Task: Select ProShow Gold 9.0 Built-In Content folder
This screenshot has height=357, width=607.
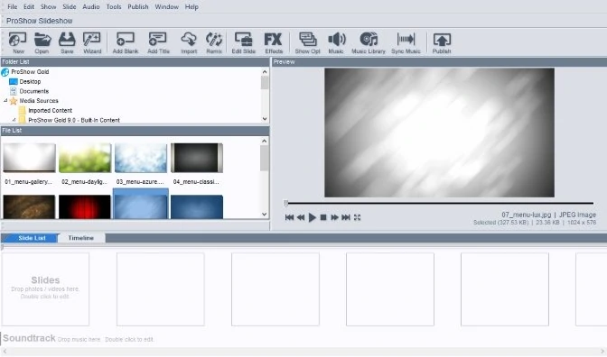Action: coord(74,120)
